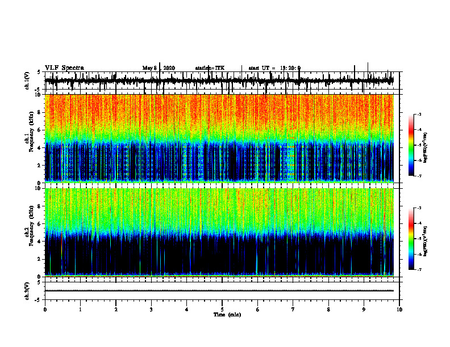Click the time axis tick label '3'
The width and height of the screenshot is (450, 347).
(151, 310)
